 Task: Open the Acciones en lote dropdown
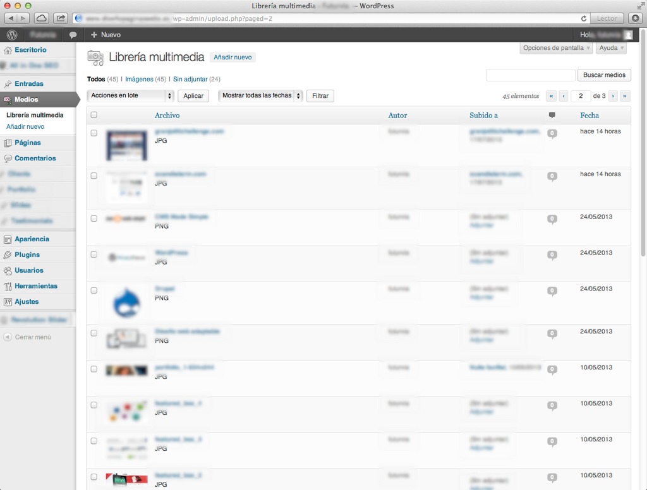pos(131,95)
